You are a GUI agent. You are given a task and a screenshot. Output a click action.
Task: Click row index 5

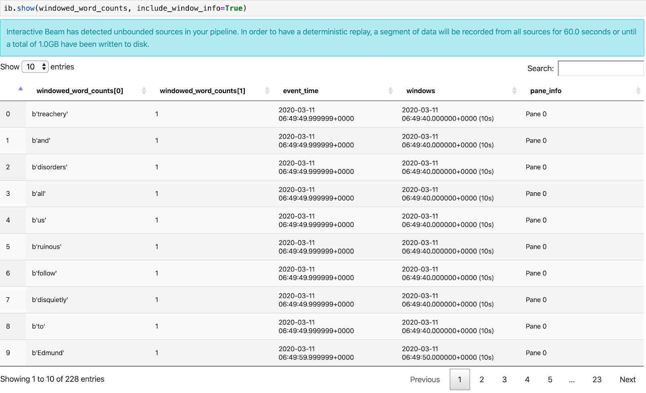[8, 247]
